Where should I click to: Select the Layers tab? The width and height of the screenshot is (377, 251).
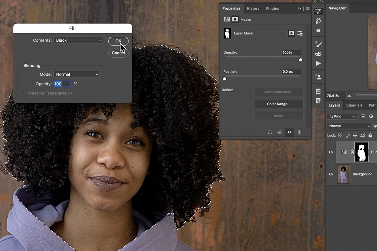tap(334, 105)
